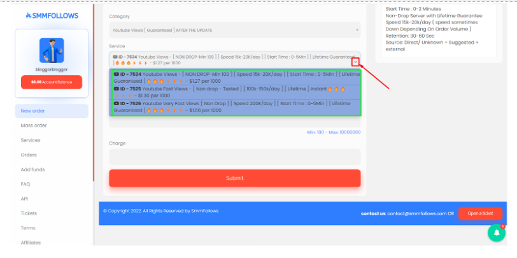This screenshot has width=517, height=258.
Task: Click the Retention: 30-60 Sec text
Action: (x=410, y=36)
